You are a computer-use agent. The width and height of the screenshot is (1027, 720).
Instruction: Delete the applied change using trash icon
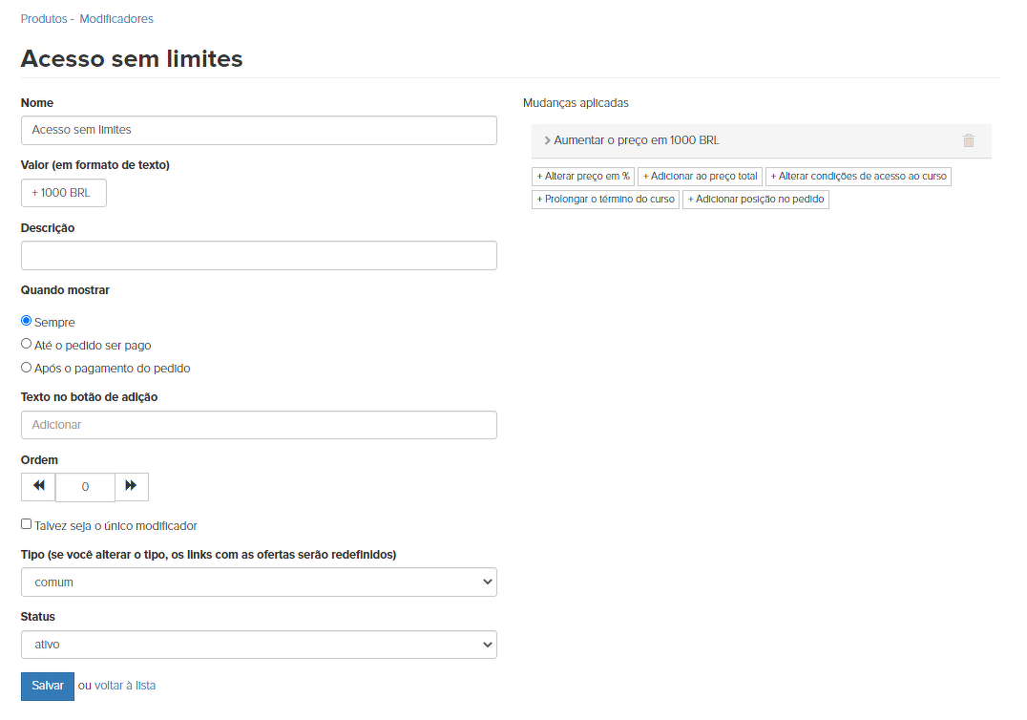pyautogui.click(x=968, y=140)
